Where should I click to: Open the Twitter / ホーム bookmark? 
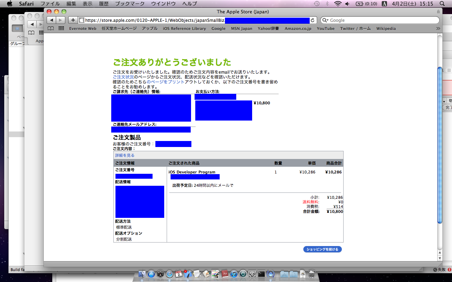pyautogui.click(x=356, y=29)
